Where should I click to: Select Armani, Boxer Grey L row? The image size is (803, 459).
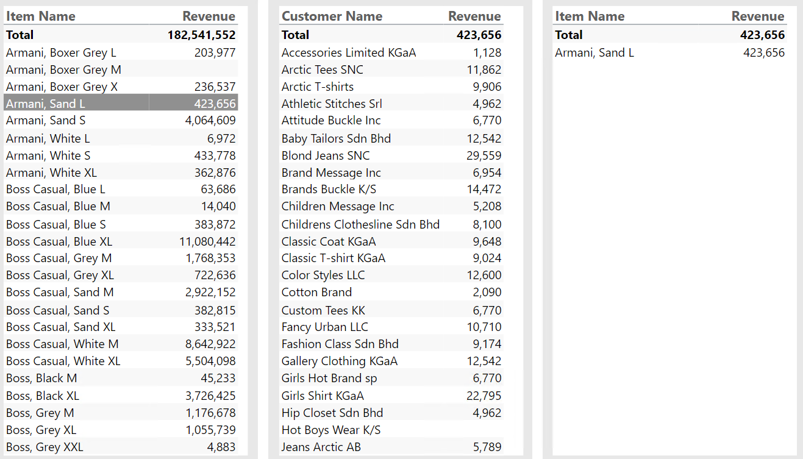point(121,52)
